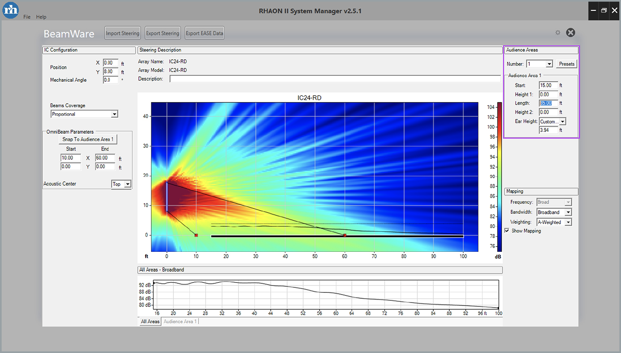Open the Acoustic Center dropdown
Screen dimensions: 621x353
127,184
